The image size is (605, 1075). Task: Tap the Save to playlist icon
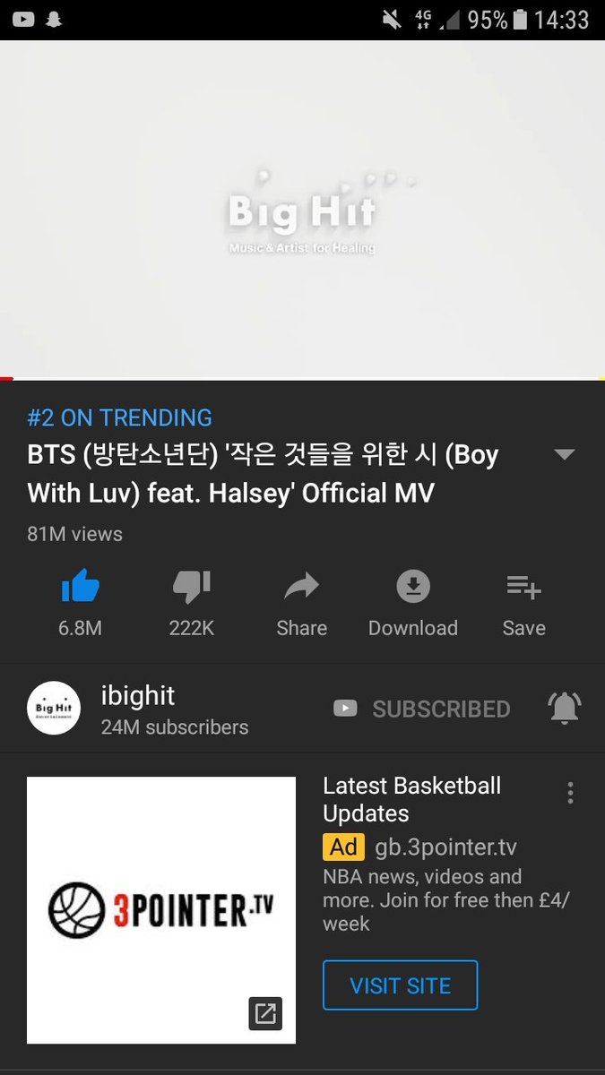pyautogui.click(x=523, y=588)
